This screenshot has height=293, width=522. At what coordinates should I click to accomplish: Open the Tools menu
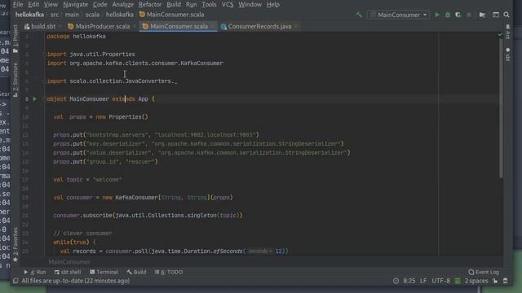[x=209, y=4]
